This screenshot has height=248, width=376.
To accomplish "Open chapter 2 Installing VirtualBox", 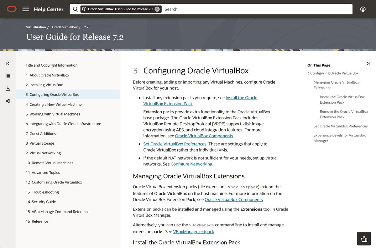I will [44, 85].
